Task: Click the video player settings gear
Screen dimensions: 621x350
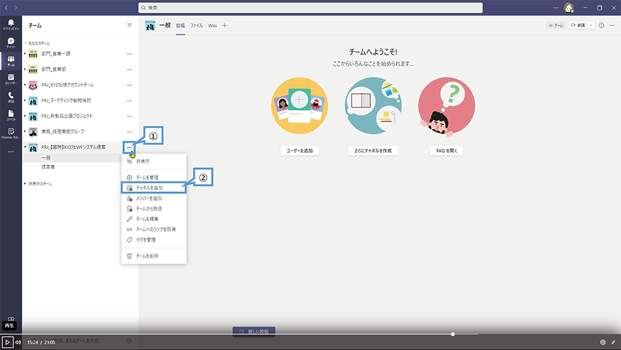Action: [602, 342]
